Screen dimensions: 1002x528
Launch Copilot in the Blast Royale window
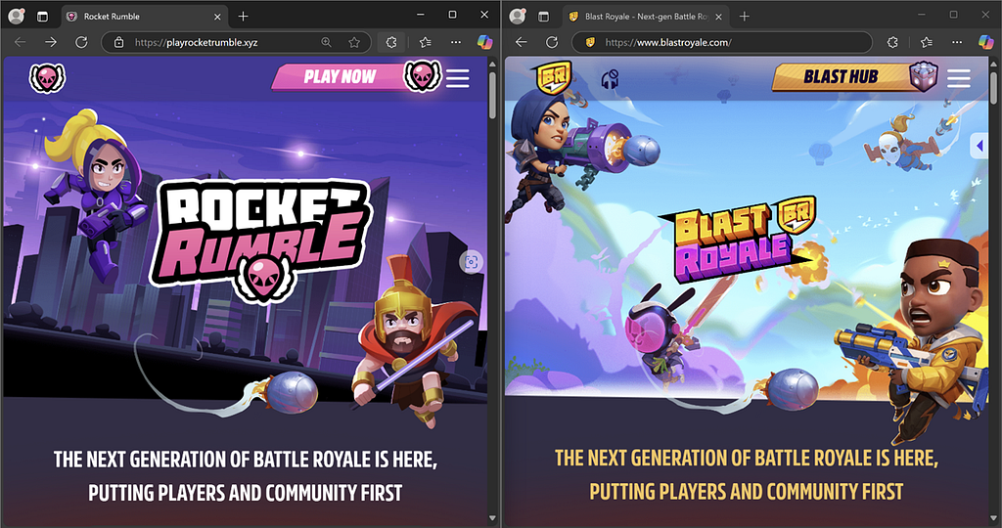coord(986,42)
